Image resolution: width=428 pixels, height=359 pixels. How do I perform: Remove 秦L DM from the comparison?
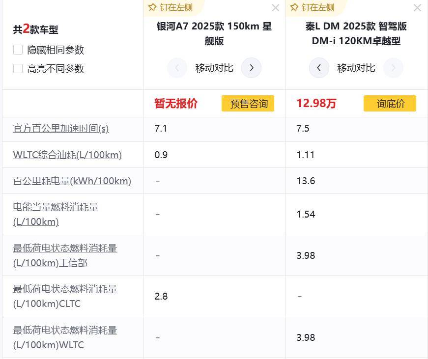click(417, 8)
